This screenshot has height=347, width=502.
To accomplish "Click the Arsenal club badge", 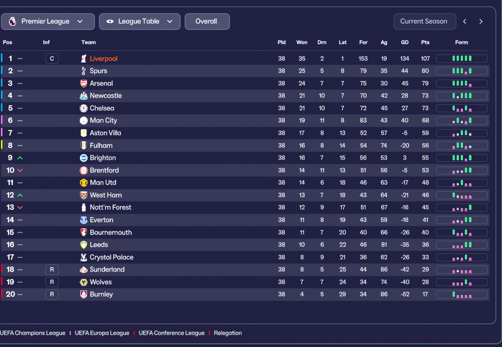I will [x=84, y=83].
